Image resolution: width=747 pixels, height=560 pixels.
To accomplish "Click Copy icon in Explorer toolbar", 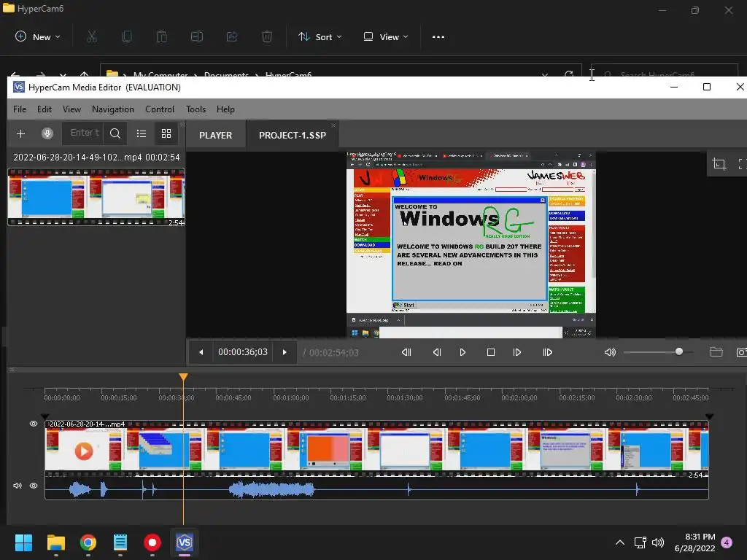I will point(127,36).
